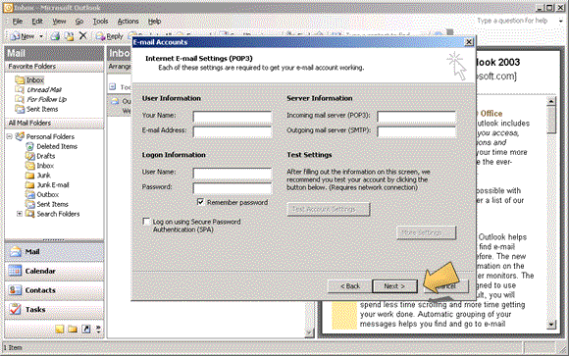The image size is (569, 356).
Task: Expand the Search Folders node
Action: pos(20,214)
